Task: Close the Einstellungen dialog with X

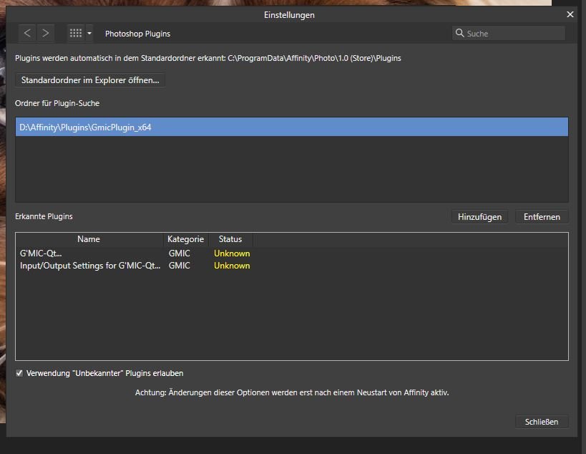Action: [570, 14]
